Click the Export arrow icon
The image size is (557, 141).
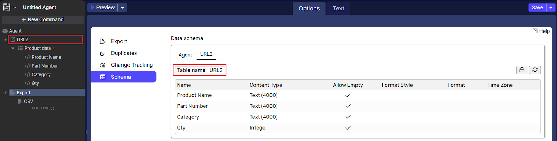103,41
